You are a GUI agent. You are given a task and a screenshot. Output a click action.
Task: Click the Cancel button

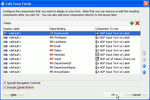click(x=136, y=95)
